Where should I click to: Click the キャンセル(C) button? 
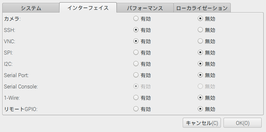coord(202,123)
